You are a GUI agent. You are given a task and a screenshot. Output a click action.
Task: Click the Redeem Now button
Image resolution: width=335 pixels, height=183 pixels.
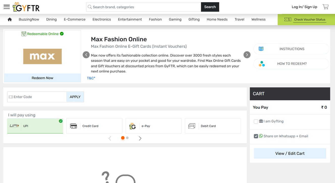[x=42, y=78]
